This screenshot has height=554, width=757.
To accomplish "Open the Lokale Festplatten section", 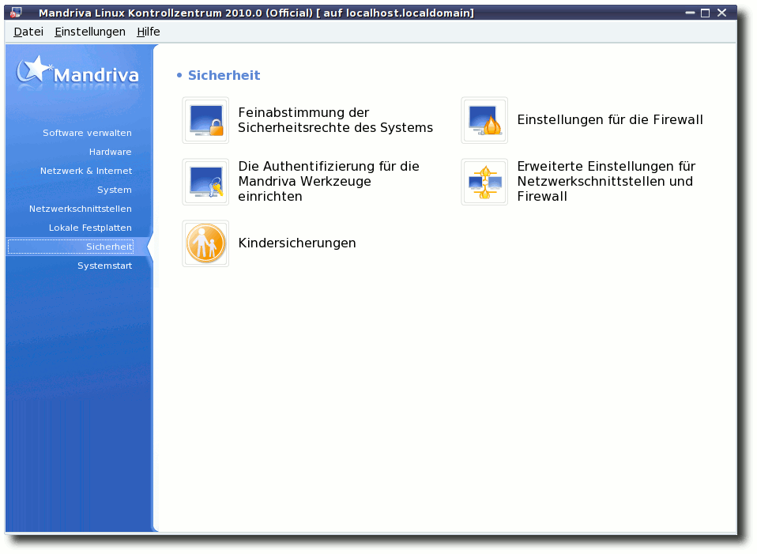I will pos(90,228).
